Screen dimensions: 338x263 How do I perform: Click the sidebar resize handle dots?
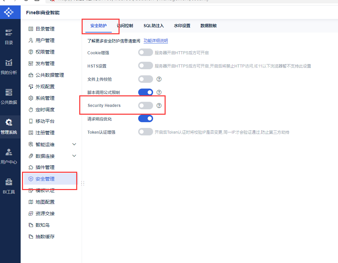click(x=83, y=183)
